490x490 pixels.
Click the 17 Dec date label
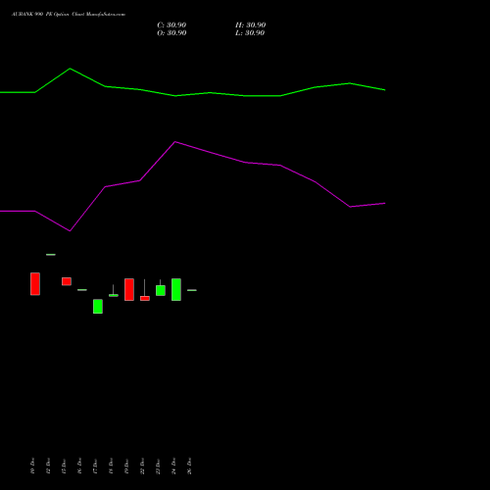click(x=95, y=465)
